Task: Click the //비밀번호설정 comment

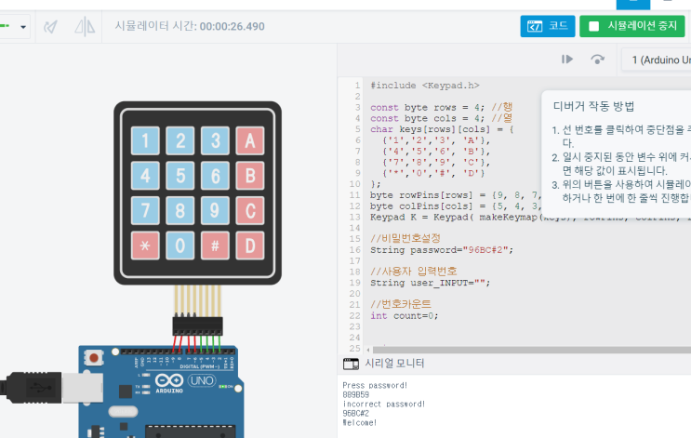Action: (x=405, y=238)
